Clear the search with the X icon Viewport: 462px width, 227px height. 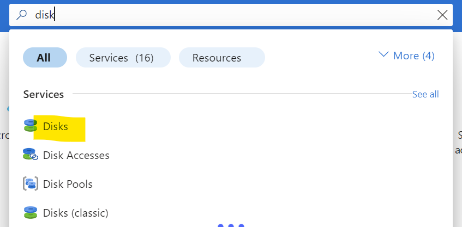[x=442, y=15]
